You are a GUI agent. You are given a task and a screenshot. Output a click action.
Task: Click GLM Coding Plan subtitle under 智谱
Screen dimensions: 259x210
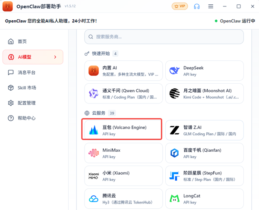210,134
